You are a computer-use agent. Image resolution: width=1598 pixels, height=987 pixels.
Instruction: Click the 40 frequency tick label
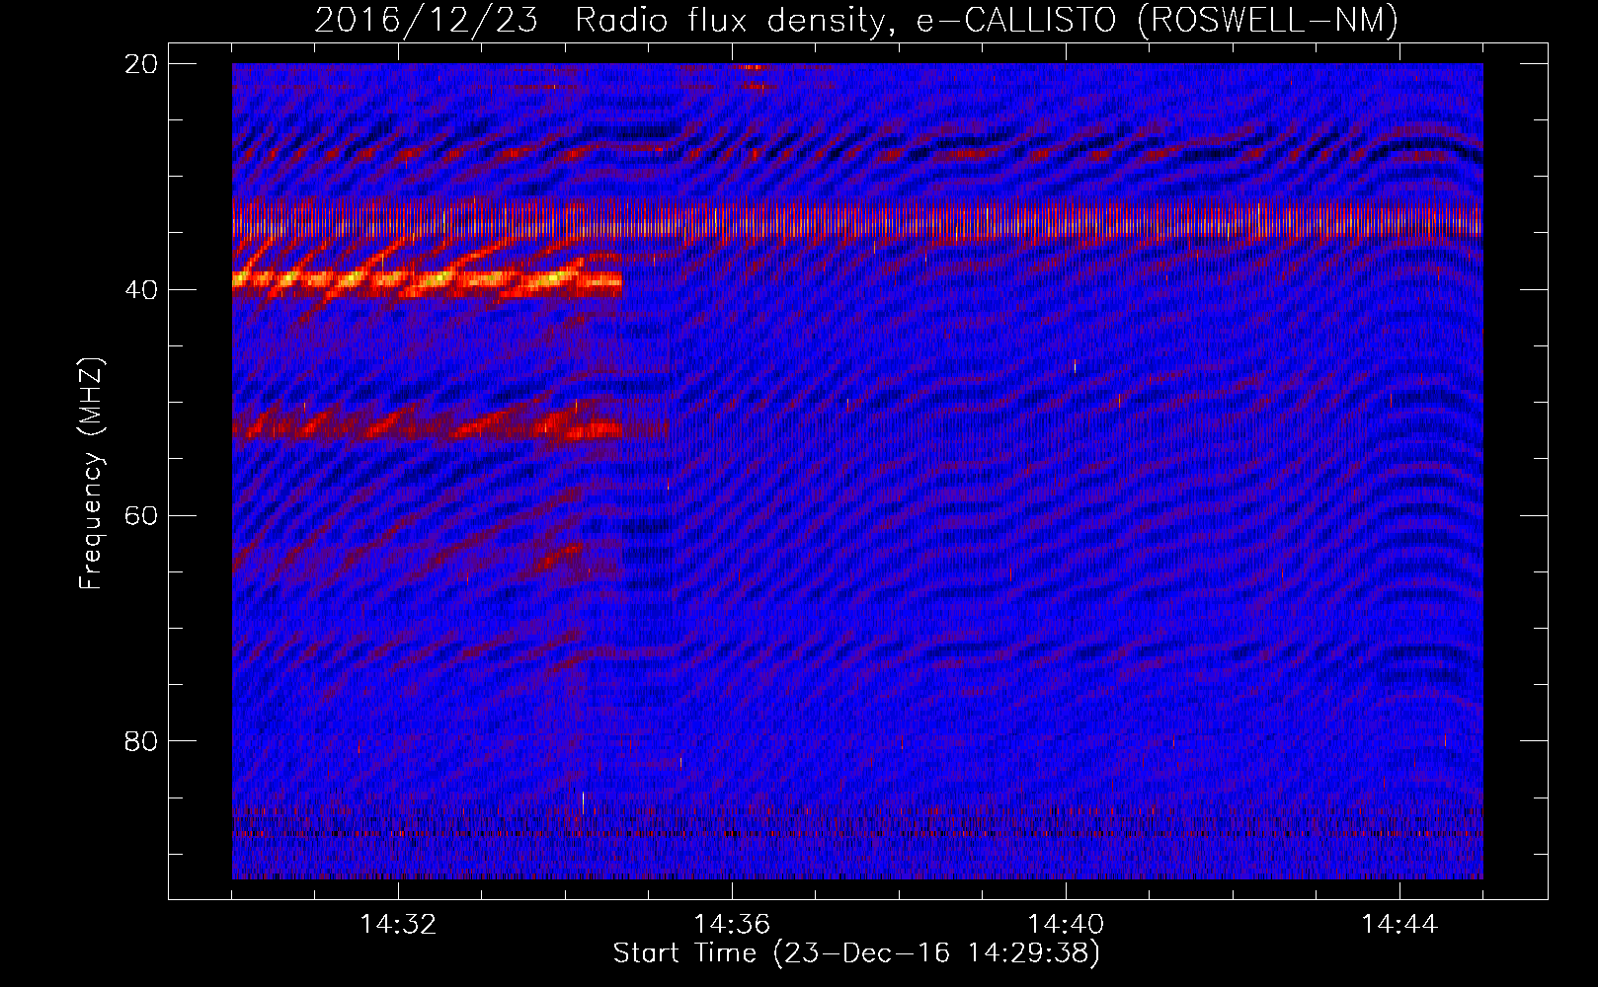(x=141, y=290)
